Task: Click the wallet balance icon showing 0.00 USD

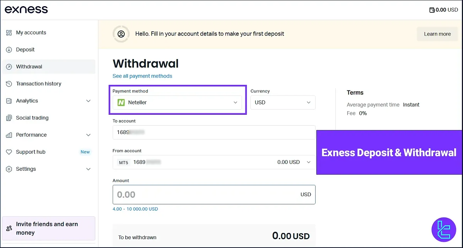Action: coord(432,10)
